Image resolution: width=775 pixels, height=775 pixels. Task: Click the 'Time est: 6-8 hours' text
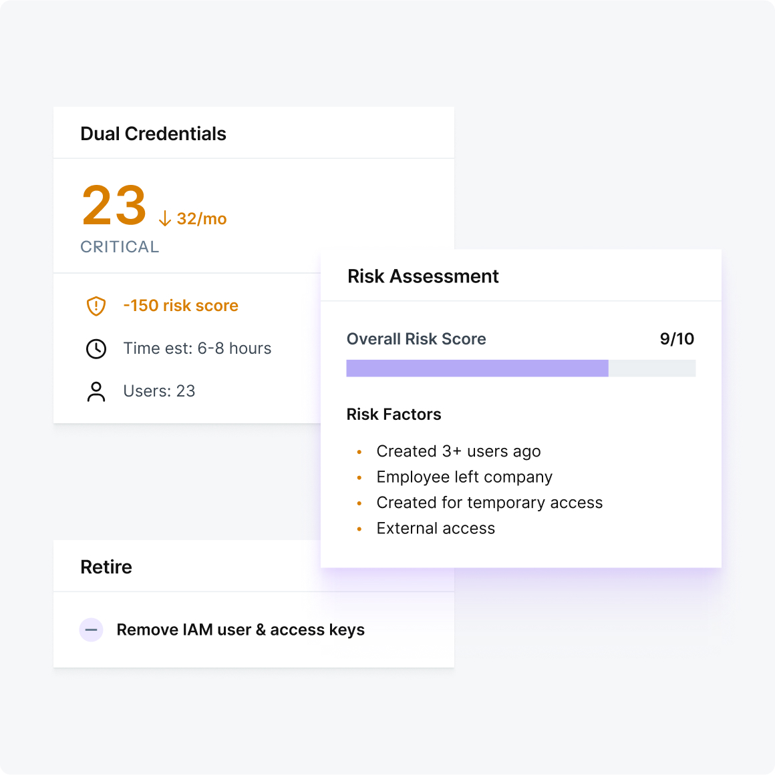[x=197, y=348]
